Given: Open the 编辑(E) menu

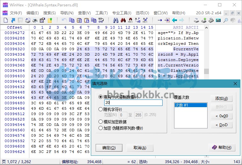Looking at the screenshot, I should tap(33, 13).
